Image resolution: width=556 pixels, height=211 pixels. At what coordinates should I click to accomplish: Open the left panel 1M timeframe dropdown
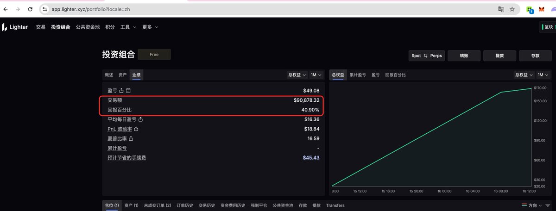(x=316, y=75)
